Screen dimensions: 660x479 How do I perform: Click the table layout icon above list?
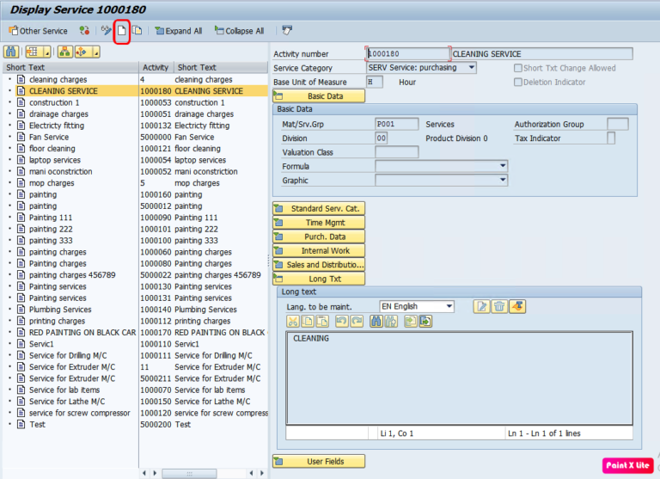(33, 52)
